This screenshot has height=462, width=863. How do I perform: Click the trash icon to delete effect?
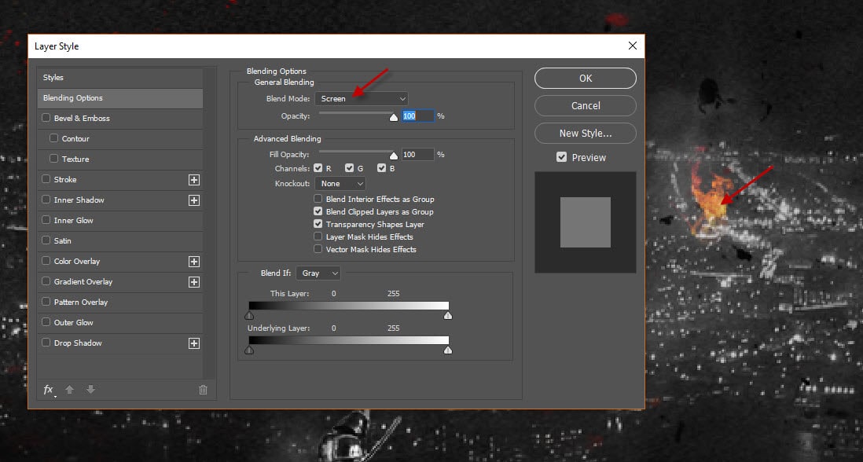[203, 390]
